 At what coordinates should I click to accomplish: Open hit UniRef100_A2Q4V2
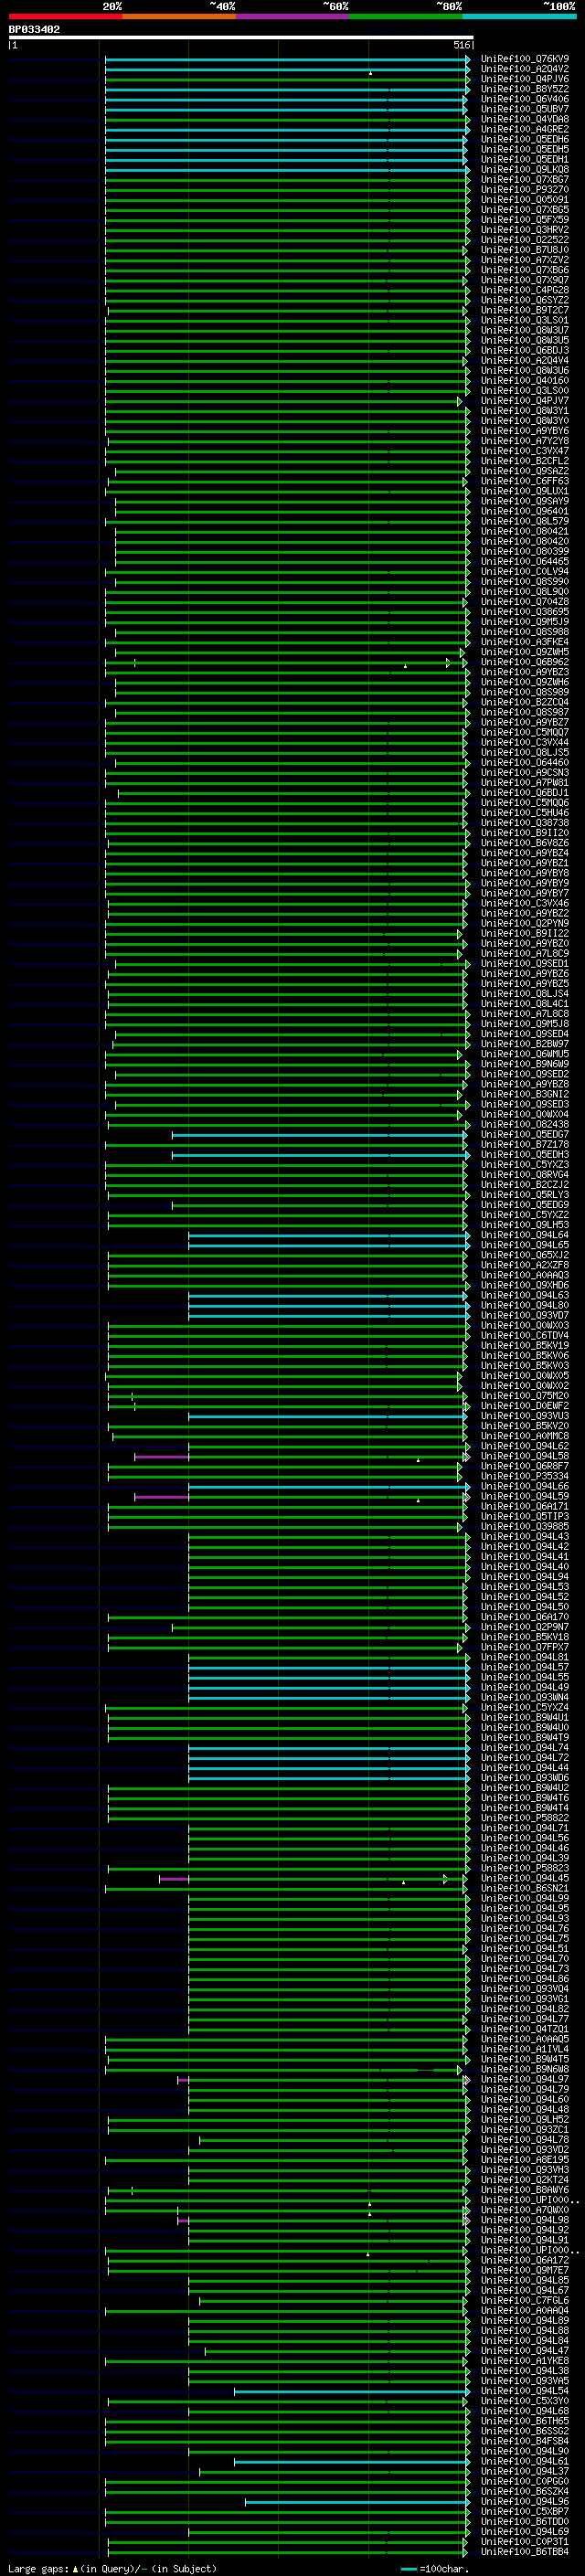coord(524,69)
